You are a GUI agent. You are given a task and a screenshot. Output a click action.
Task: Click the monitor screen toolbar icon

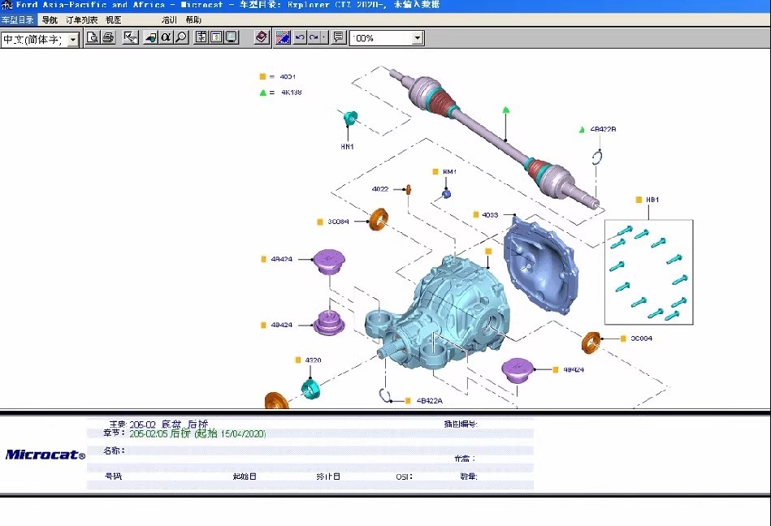[232, 37]
